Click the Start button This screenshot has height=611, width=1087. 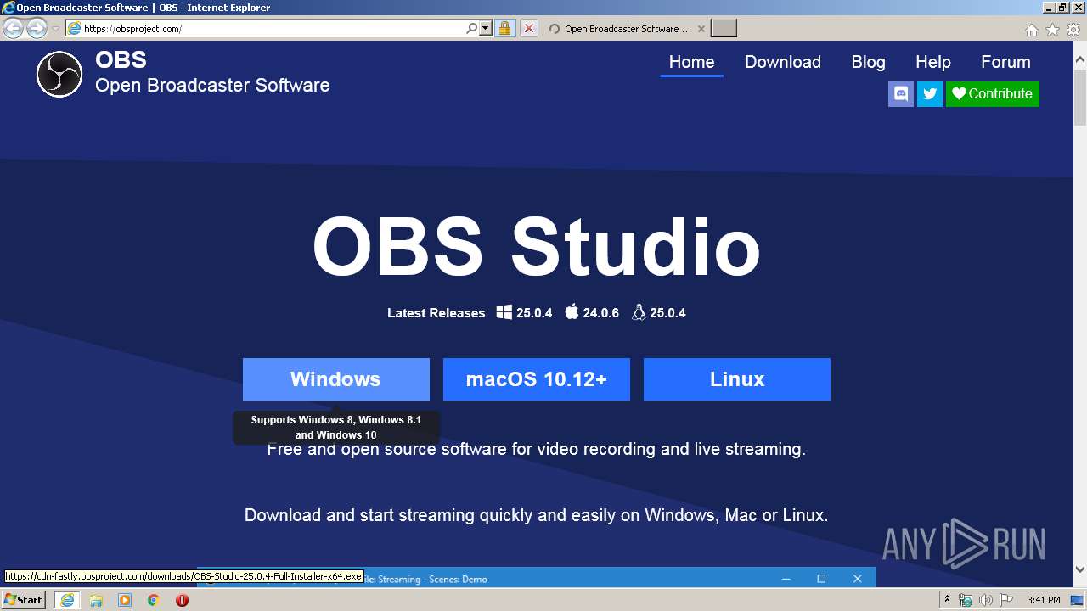coord(24,600)
